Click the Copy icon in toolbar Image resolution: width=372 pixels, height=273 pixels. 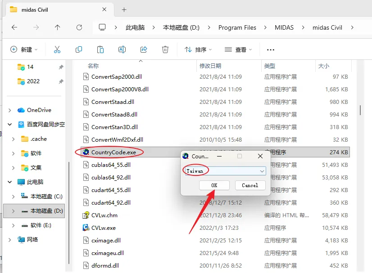coord(79,49)
